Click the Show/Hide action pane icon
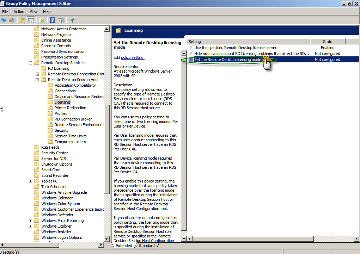Image resolution: width=360 pixels, height=254 pixels. 61,20
